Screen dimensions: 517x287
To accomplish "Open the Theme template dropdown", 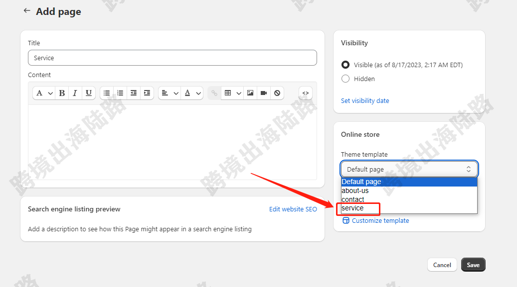I will [409, 169].
